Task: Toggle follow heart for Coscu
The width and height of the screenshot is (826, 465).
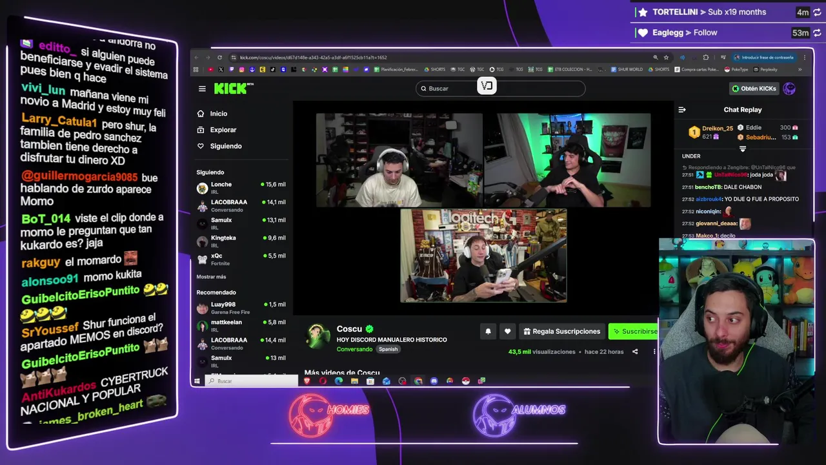Action: pos(507,331)
